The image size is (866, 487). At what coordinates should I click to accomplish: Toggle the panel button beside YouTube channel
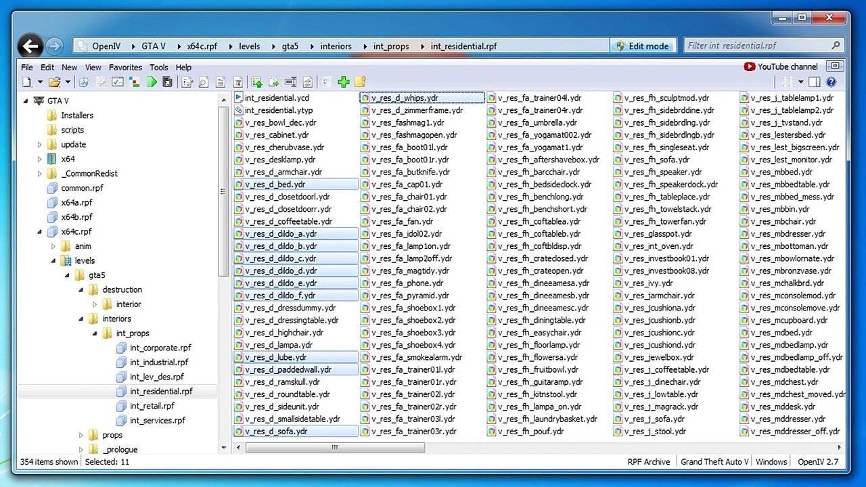[836, 66]
